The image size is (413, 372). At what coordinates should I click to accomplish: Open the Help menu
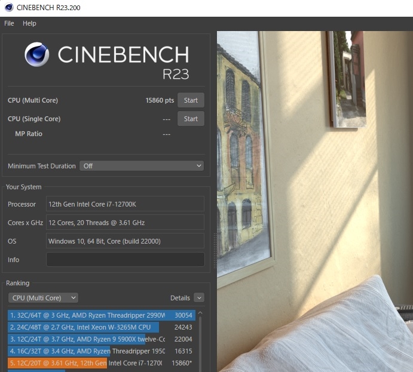click(29, 23)
